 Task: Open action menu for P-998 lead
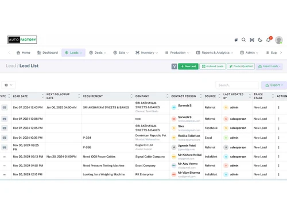click(278, 147)
